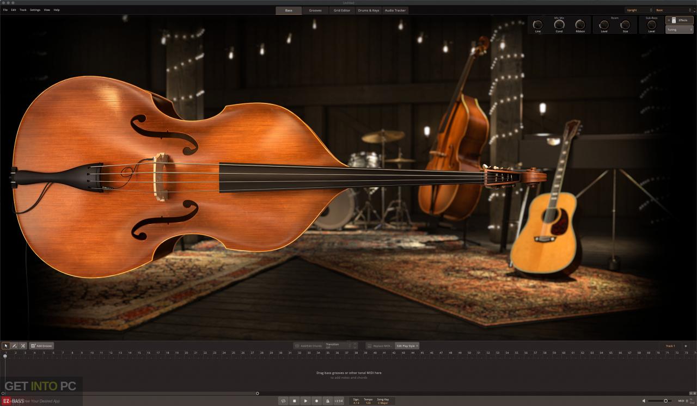This screenshot has width=697, height=406.
Task: Switch to the Audio Tracker tab
Action: coord(395,10)
